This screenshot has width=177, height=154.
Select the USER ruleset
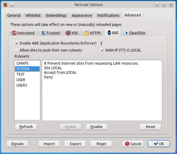(27, 80)
